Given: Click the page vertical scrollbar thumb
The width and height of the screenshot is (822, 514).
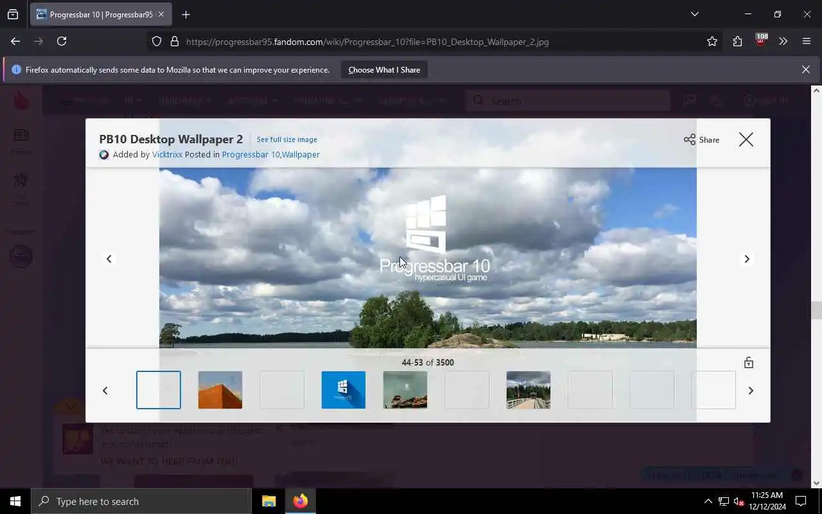Looking at the screenshot, I should [816, 310].
